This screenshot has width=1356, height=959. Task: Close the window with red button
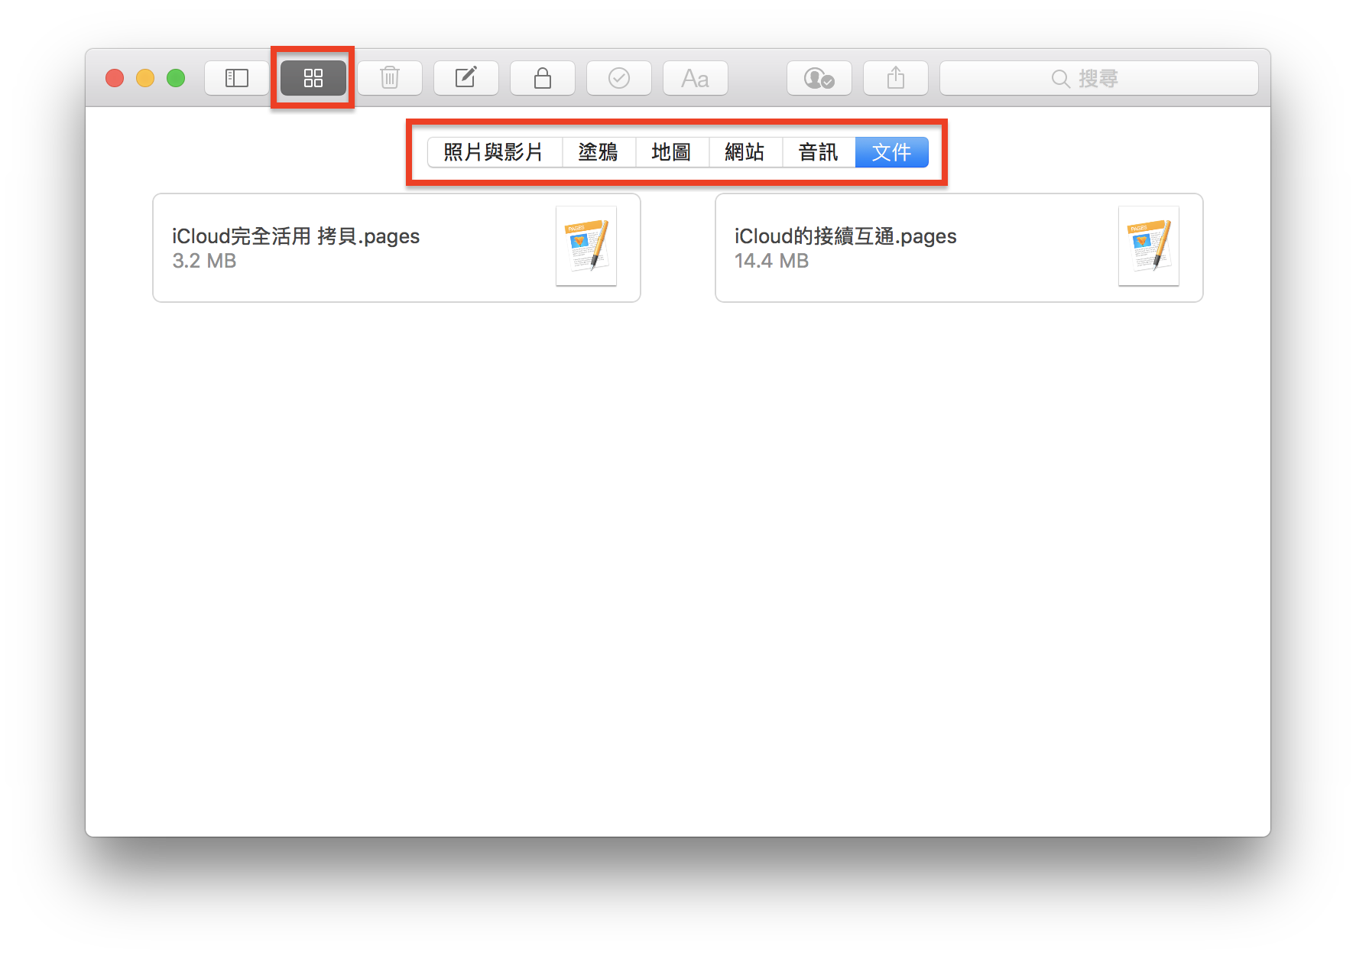[115, 78]
